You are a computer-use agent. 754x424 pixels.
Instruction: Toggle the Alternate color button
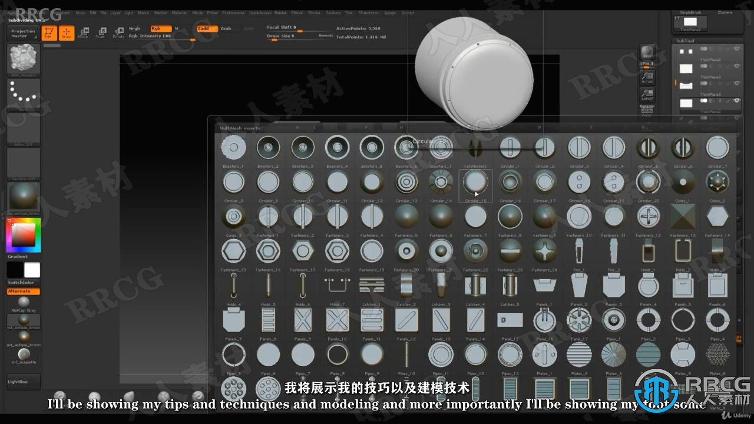[x=24, y=291]
